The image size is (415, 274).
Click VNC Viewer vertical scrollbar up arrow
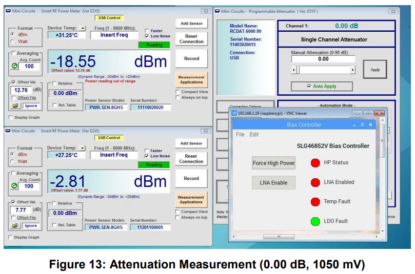click(383, 120)
